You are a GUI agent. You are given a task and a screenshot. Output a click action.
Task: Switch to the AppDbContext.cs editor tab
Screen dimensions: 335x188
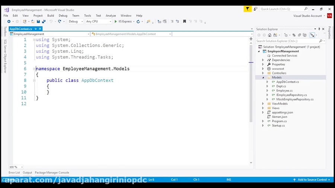coord(21,29)
